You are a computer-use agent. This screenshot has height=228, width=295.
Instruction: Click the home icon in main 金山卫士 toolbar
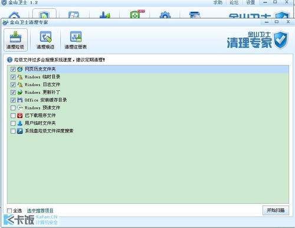[x=15, y=15]
